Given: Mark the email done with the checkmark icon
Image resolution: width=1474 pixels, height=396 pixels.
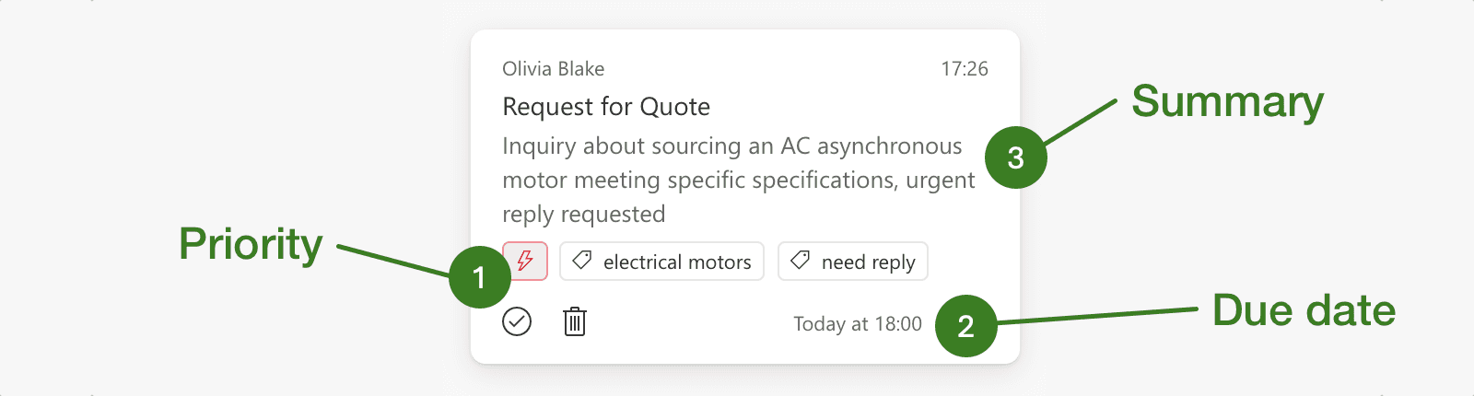Looking at the screenshot, I should coord(517,321).
